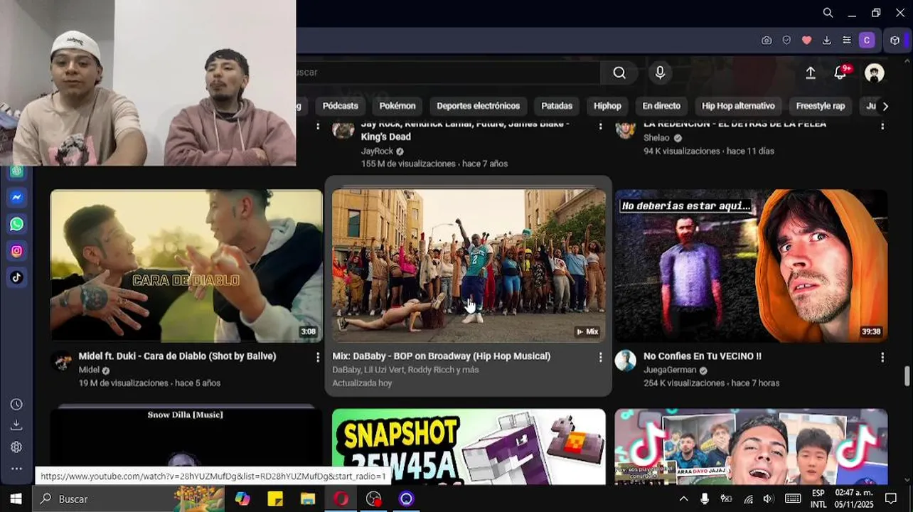The width and height of the screenshot is (913, 512).
Task: Open options for La Redención video
Action: (x=882, y=126)
